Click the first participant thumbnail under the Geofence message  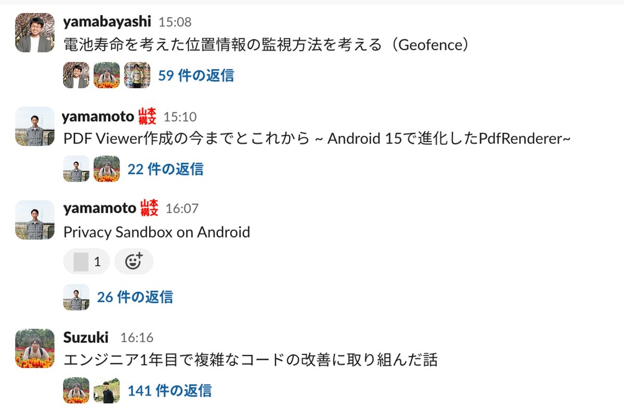[x=75, y=75]
